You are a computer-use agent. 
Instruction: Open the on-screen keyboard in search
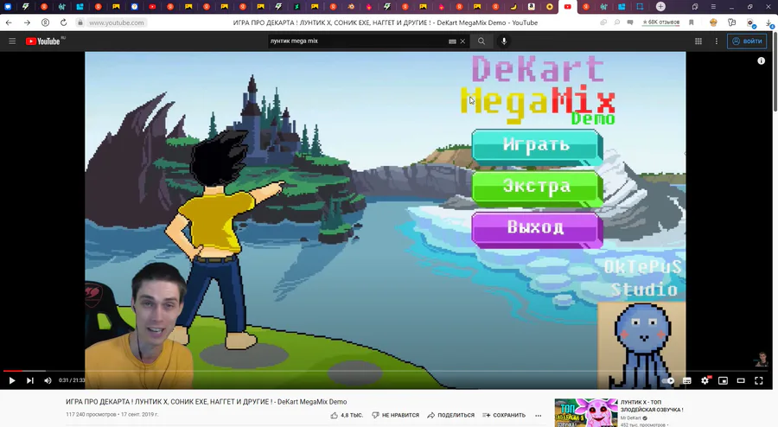coord(452,41)
